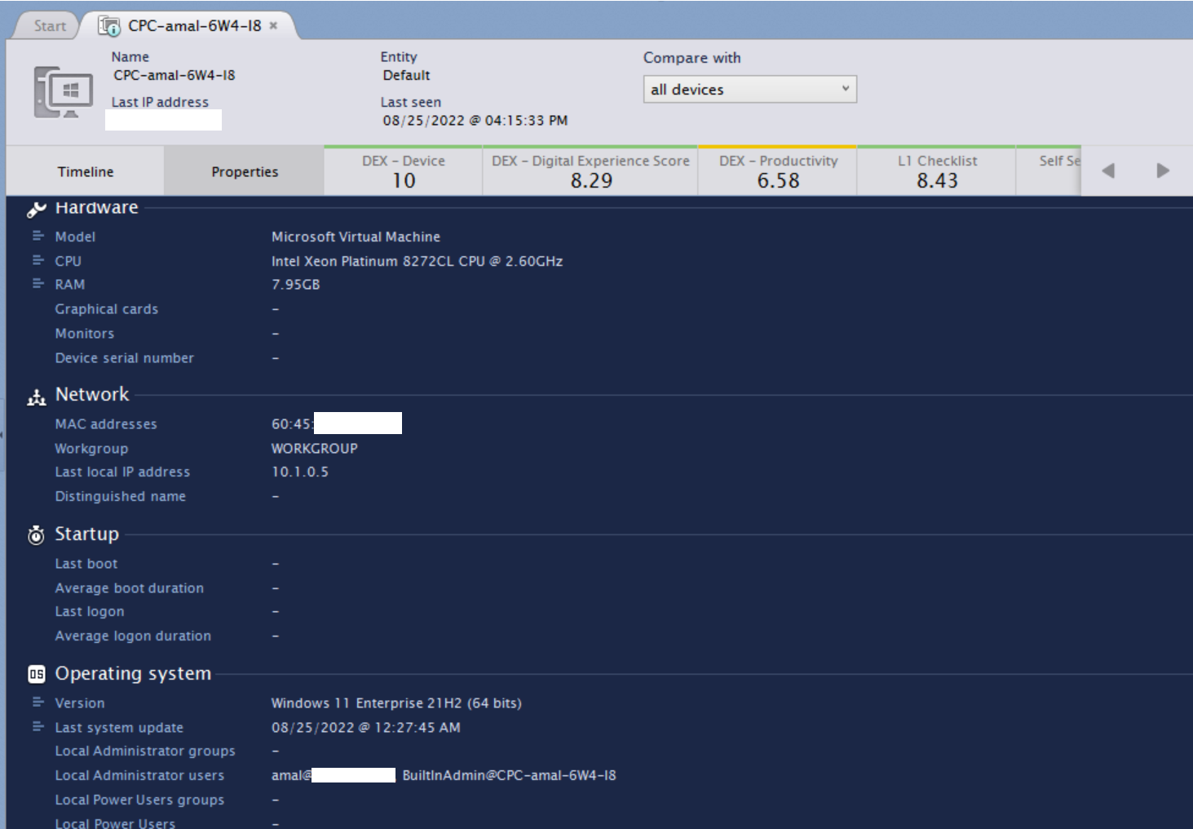This screenshot has height=829, width=1193.
Task: Click the Network section icon
Action: (x=36, y=397)
